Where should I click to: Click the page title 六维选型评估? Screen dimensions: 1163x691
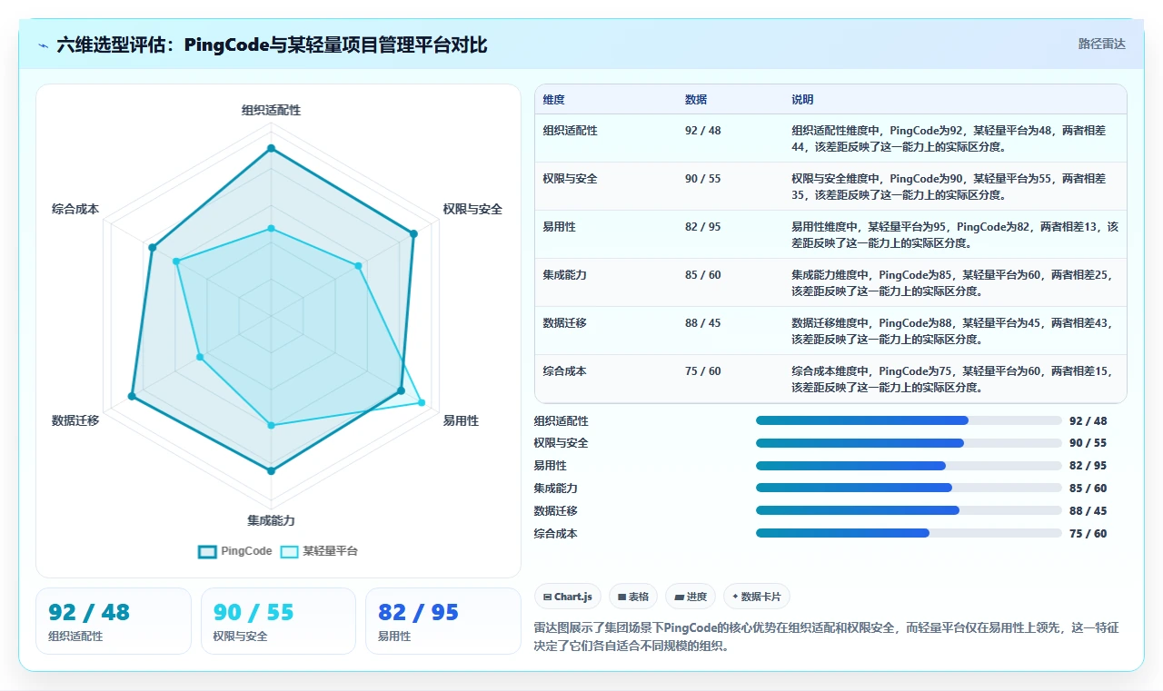(x=272, y=44)
